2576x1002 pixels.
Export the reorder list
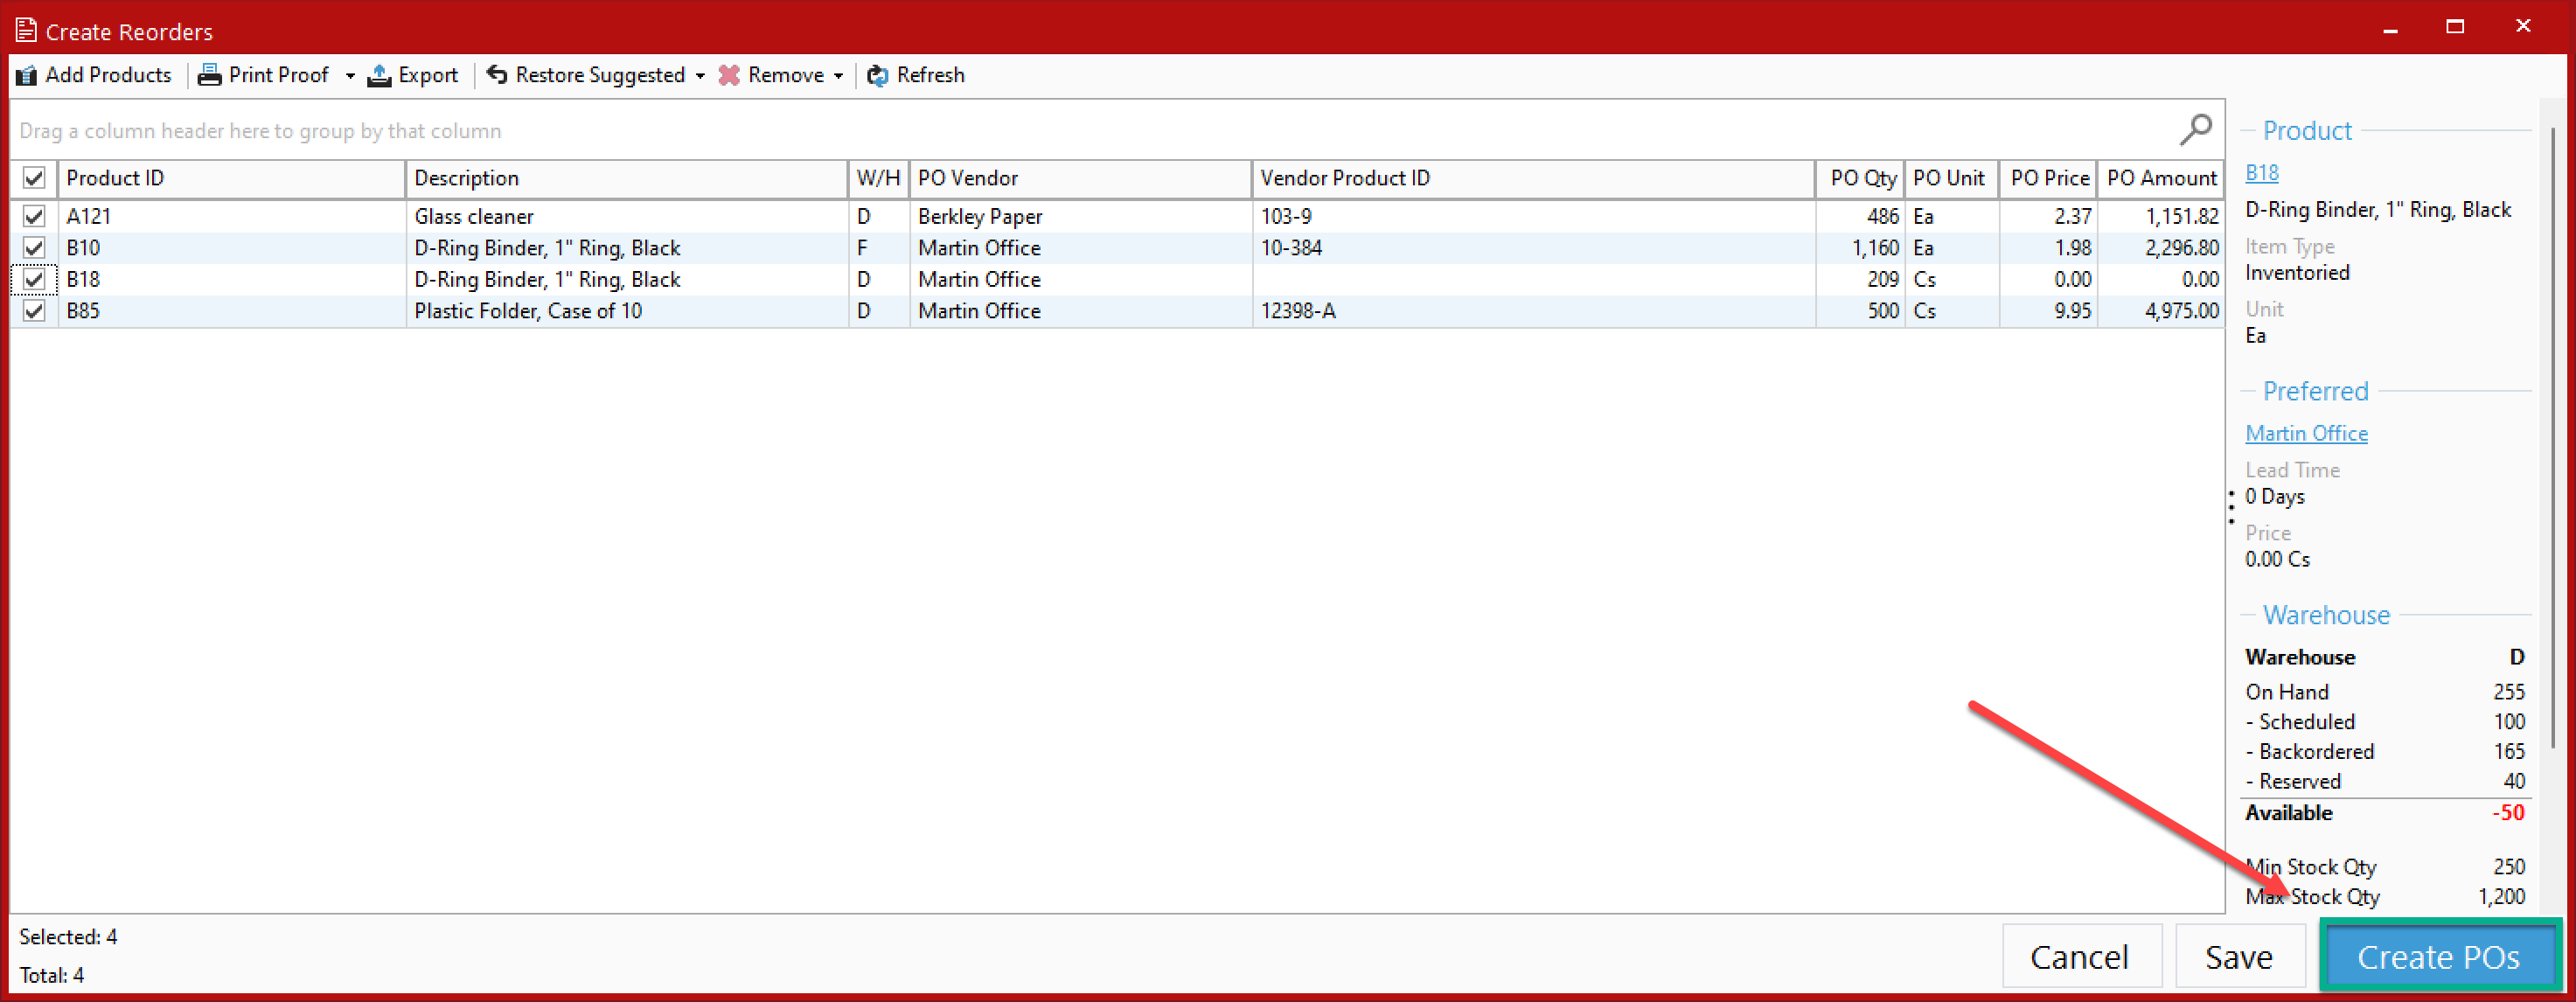tap(412, 75)
